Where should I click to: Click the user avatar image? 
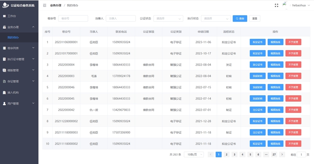(x=285, y=5)
